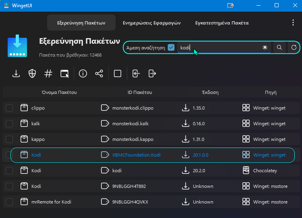Click the skip hash check icon
302x218 pixels.
[48, 73]
